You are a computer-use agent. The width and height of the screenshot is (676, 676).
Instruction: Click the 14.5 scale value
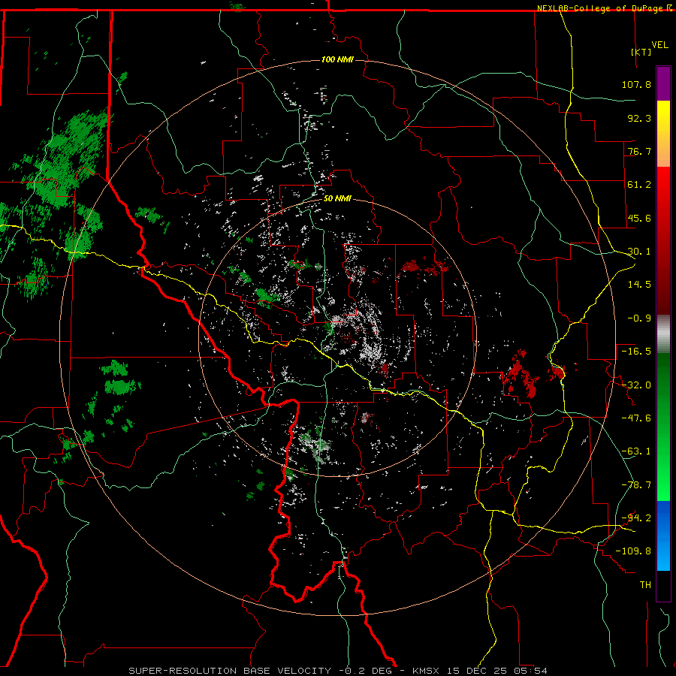[639, 285]
